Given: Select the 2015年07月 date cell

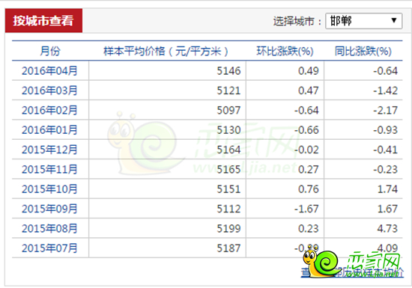Looking at the screenshot, I should pos(49,248).
